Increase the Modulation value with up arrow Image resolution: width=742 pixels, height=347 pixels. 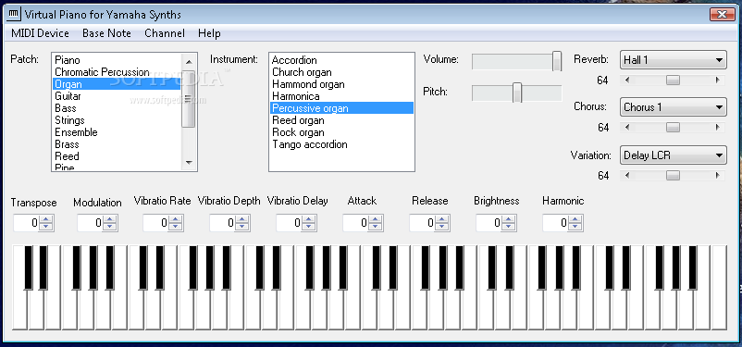[x=110, y=218]
